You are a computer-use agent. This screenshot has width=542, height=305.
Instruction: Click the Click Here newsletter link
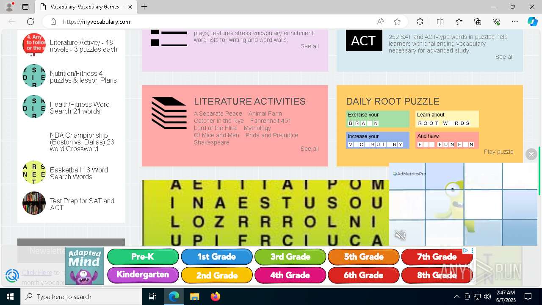[37, 272]
